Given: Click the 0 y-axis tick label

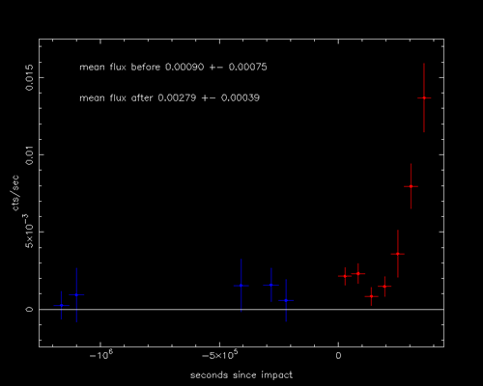Looking at the screenshot, I should (x=30, y=309).
